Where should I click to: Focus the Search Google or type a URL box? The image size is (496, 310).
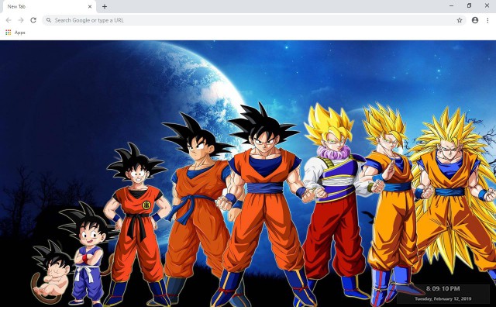click(x=254, y=20)
